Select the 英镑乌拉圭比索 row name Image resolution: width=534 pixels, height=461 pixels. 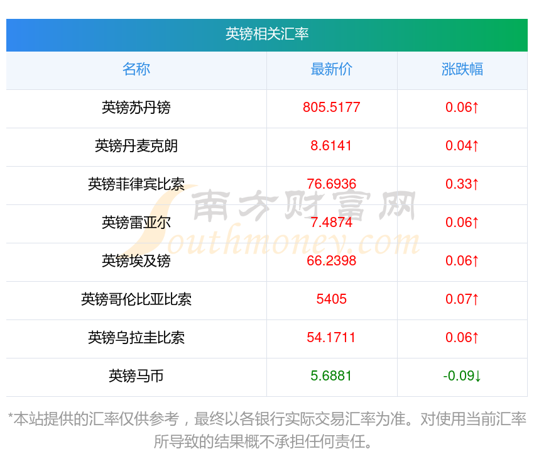click(136, 338)
